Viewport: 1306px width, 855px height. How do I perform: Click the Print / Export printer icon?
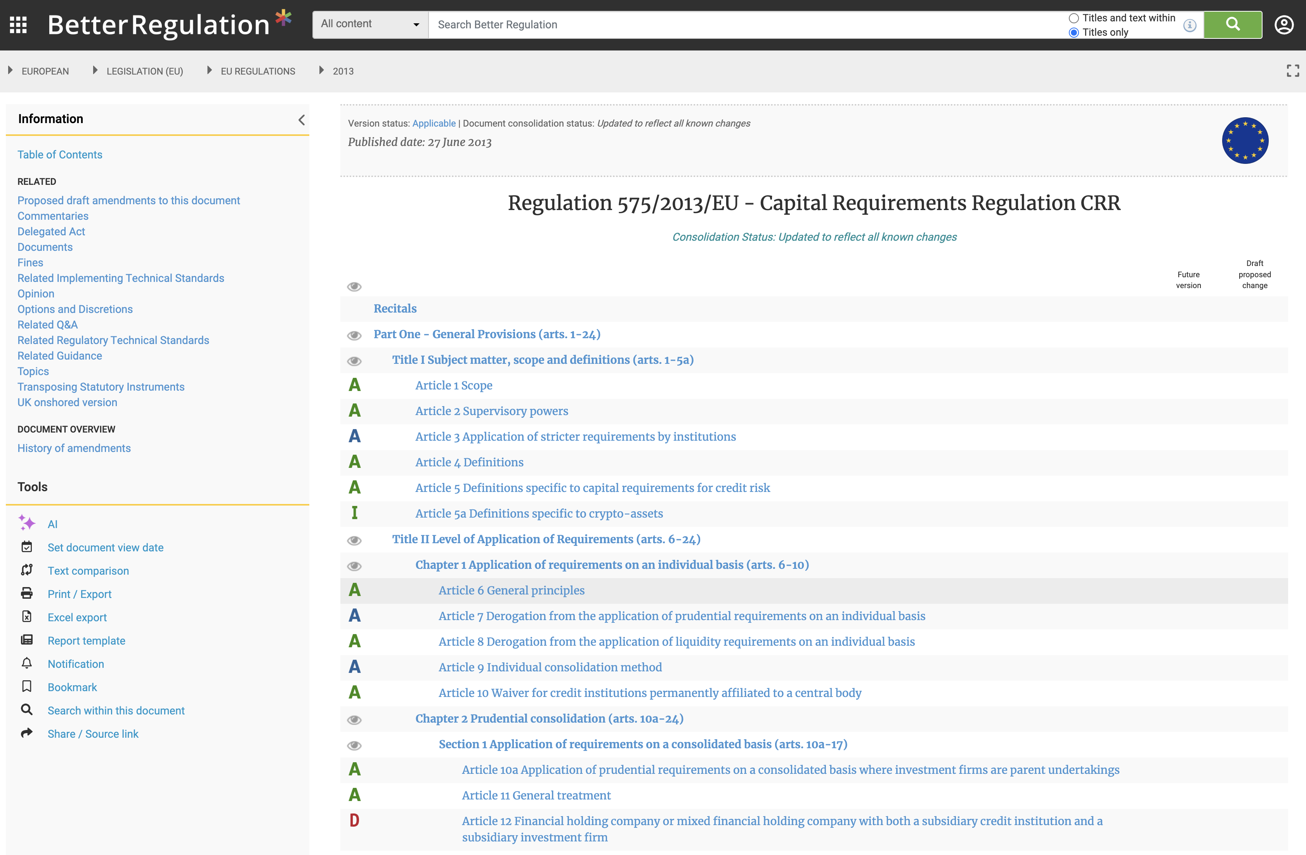coord(26,593)
